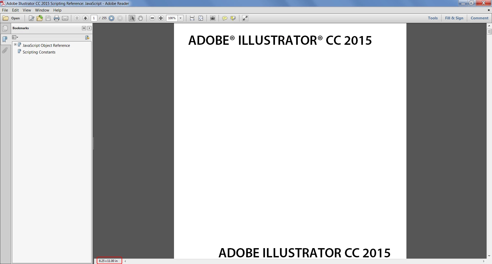
Task: Click the greyed next view button
Action: tap(120, 18)
